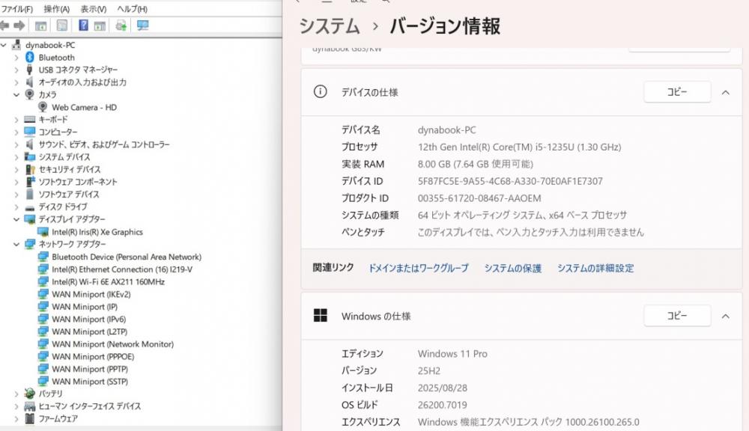Collapse the ネットワーク アダプター tree node

(x=16, y=244)
